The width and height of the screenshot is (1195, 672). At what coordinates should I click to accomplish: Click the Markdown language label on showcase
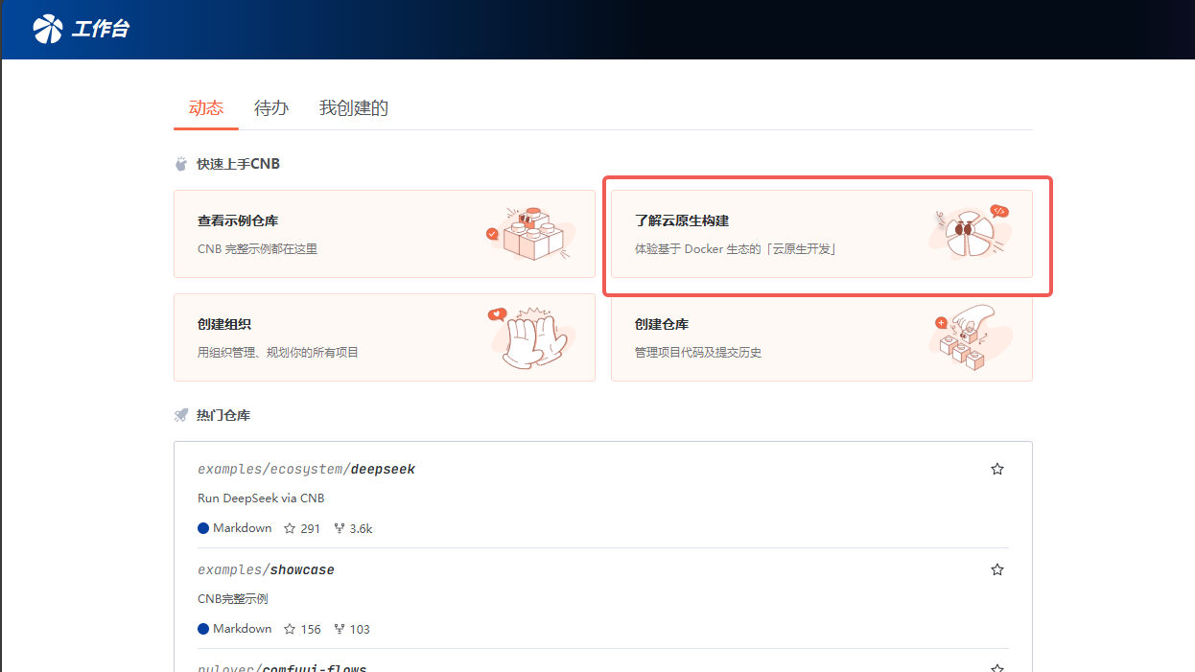235,629
